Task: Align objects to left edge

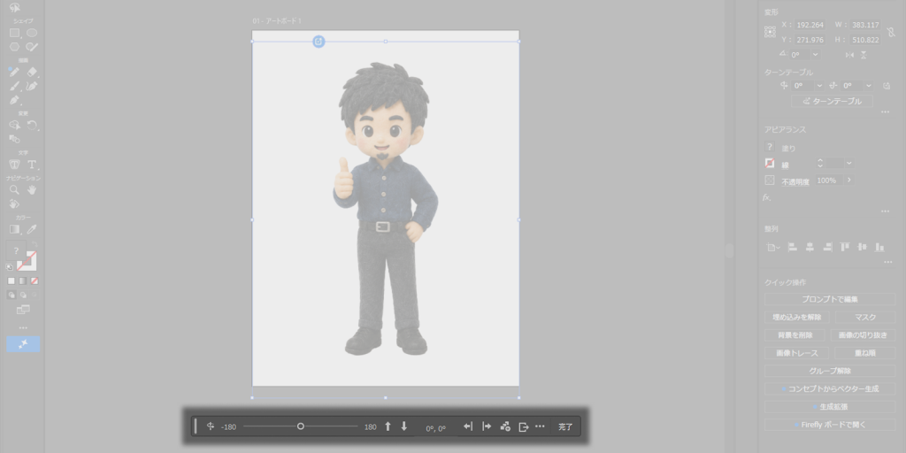Action: click(793, 248)
